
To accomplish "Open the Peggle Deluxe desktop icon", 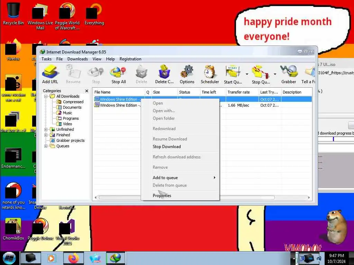I will coord(40,229).
